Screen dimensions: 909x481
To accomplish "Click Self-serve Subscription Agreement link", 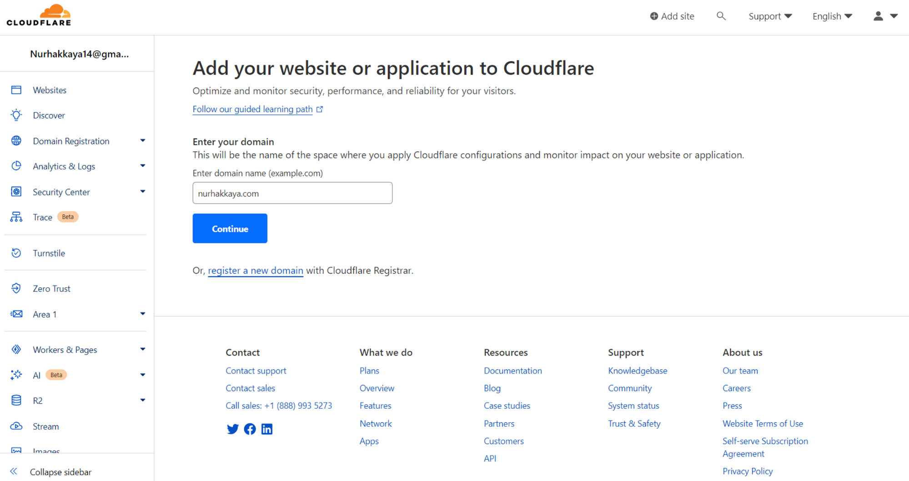I will pos(765,447).
